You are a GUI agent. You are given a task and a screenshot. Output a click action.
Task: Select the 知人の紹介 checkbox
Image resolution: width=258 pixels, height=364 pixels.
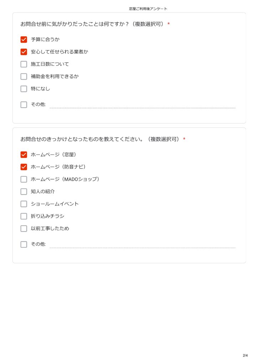[x=24, y=192]
